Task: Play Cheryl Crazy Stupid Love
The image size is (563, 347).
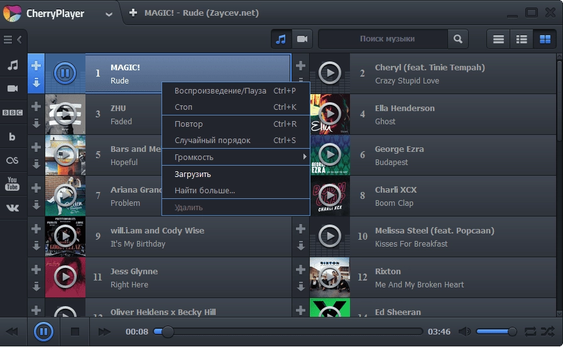Action: pyautogui.click(x=329, y=73)
